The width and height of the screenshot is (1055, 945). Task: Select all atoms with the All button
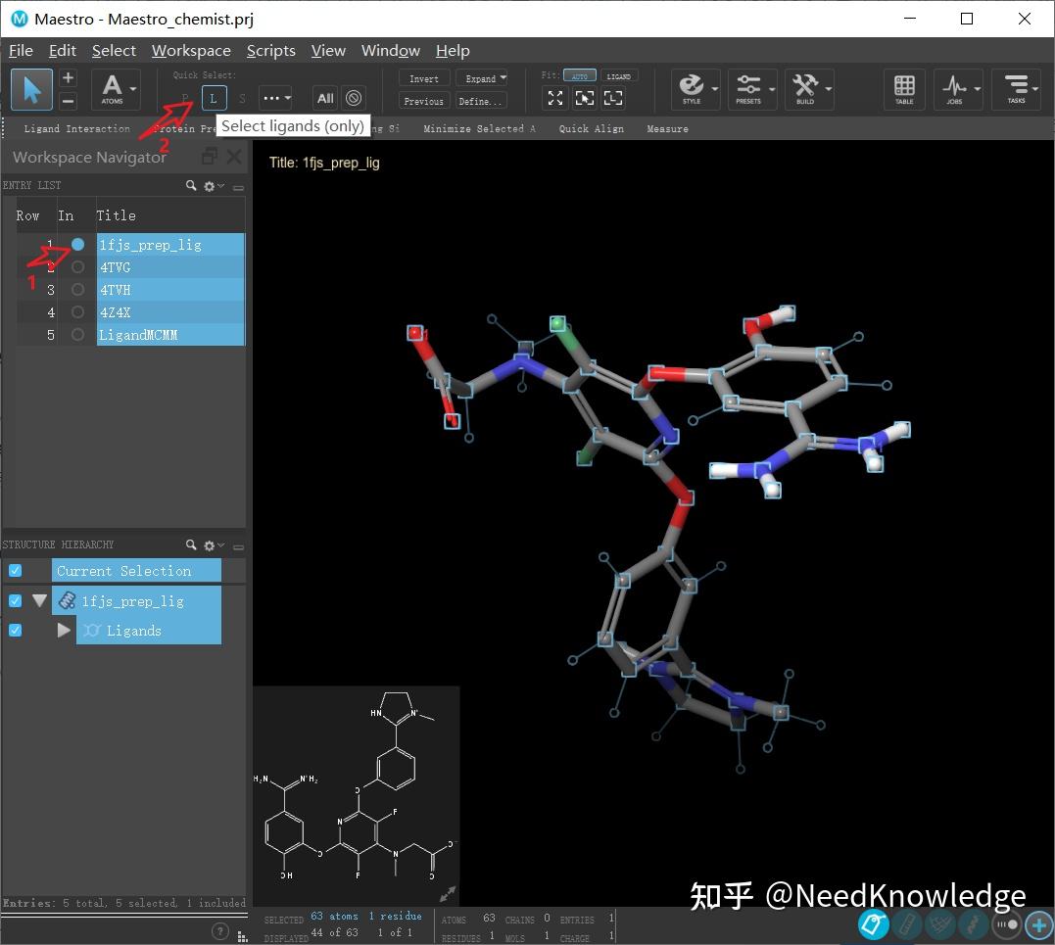tap(324, 98)
